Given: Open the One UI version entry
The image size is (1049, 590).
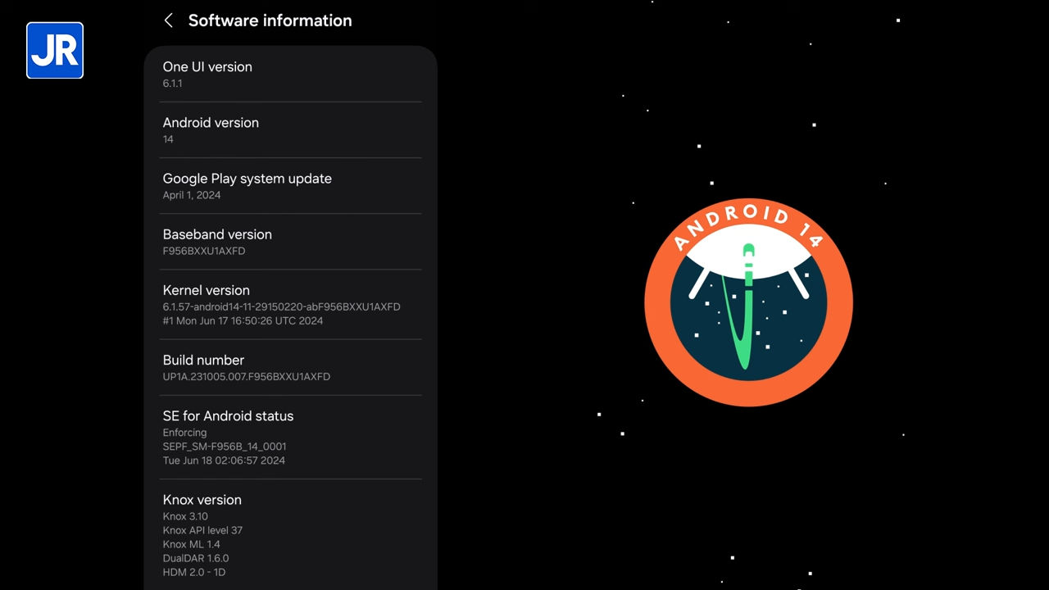Looking at the screenshot, I should 207,67.
